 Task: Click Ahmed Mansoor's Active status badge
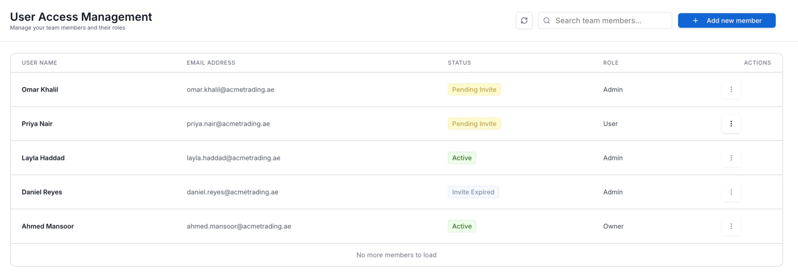tap(462, 226)
